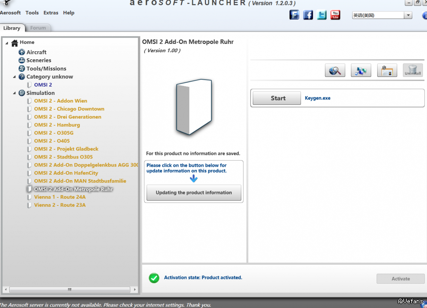This screenshot has height=308, width=427.
Task: Select OMSI 2 Add-On Doppelgelenkbus AGG 300
Action: click(86, 165)
